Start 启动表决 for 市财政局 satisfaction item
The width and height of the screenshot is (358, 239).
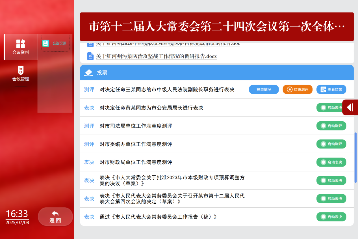pos(331,162)
